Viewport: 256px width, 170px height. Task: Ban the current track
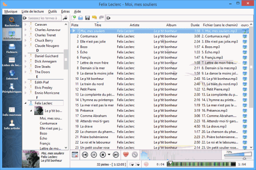tap(135, 155)
